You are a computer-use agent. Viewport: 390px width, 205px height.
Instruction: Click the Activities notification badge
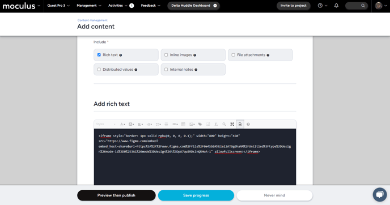pos(132,6)
